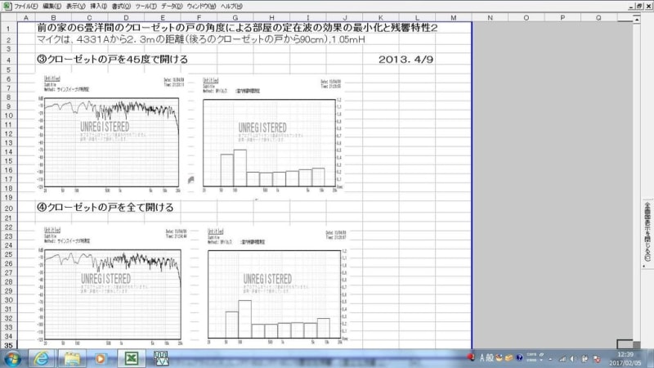Select the reverberation bar chart under heading ④
Viewport: 654px width, 368px height.
(x=277, y=287)
